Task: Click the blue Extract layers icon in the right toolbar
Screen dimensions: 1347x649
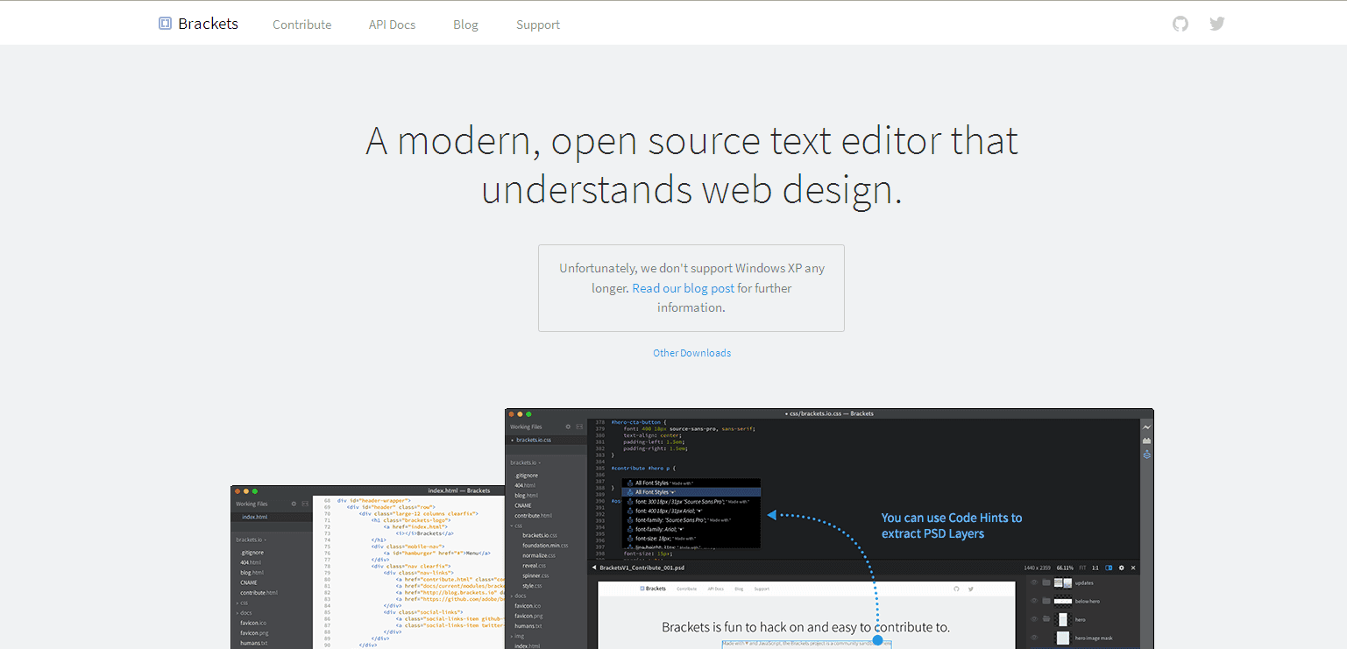Action: click(1146, 455)
